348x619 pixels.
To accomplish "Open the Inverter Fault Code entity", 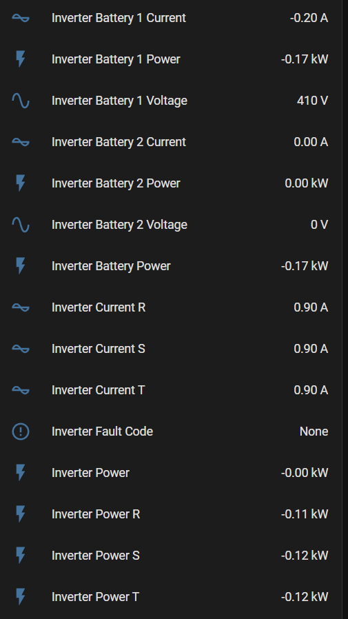I will pos(170,432).
